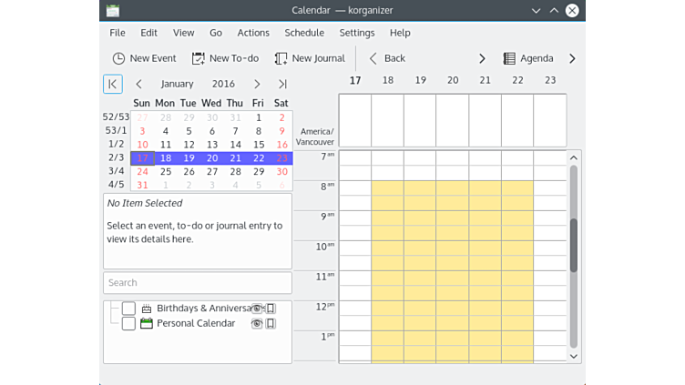Viewport: 685px width, 385px height.
Task: Go to previous month in mini calendar
Action: (138, 84)
